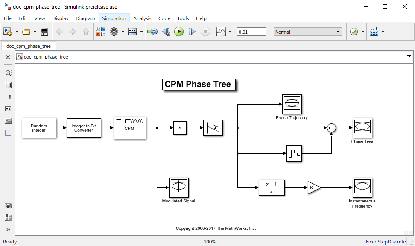Screen dimensions: 415x246
Task: Open the File menu
Action: [x=8, y=18]
